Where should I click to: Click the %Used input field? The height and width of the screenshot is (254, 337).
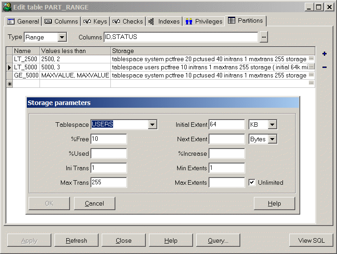click(109, 153)
